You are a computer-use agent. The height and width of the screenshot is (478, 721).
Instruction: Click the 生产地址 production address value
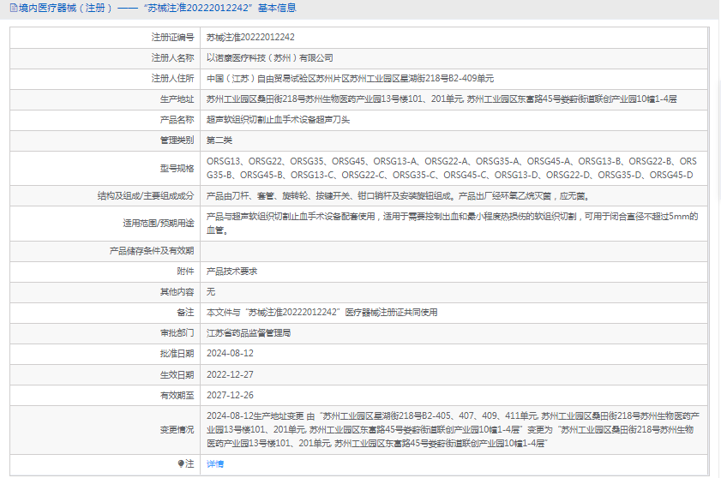442,99
